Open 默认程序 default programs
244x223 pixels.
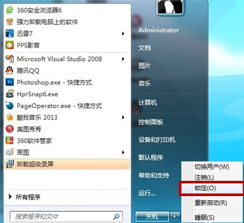151,157
